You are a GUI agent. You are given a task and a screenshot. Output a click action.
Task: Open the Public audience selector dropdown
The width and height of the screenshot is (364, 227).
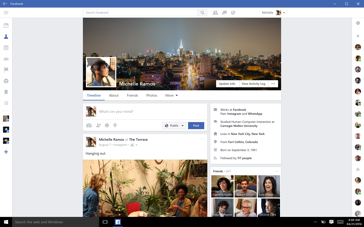click(174, 125)
